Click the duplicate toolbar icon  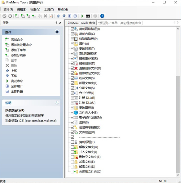40,16
